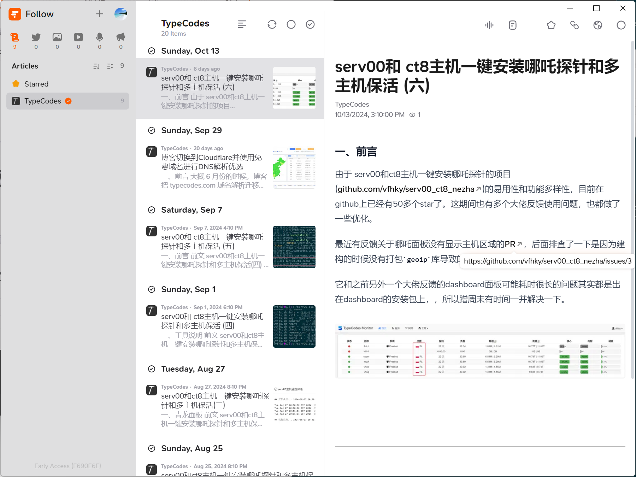Click the "20 Items" count label

(173, 34)
